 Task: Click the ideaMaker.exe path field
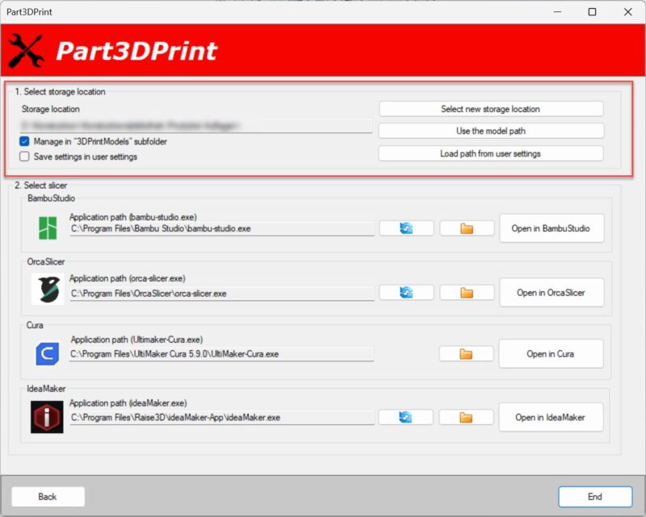pos(222,418)
